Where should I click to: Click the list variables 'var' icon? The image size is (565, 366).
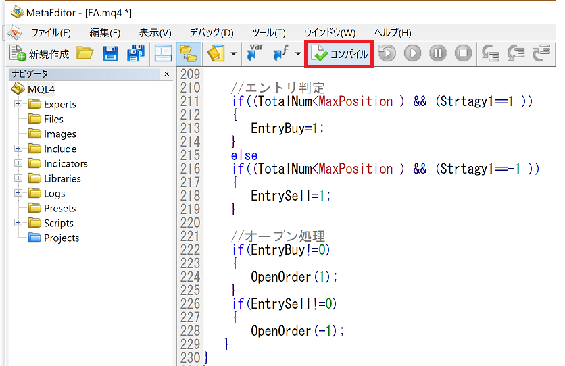coord(255,53)
